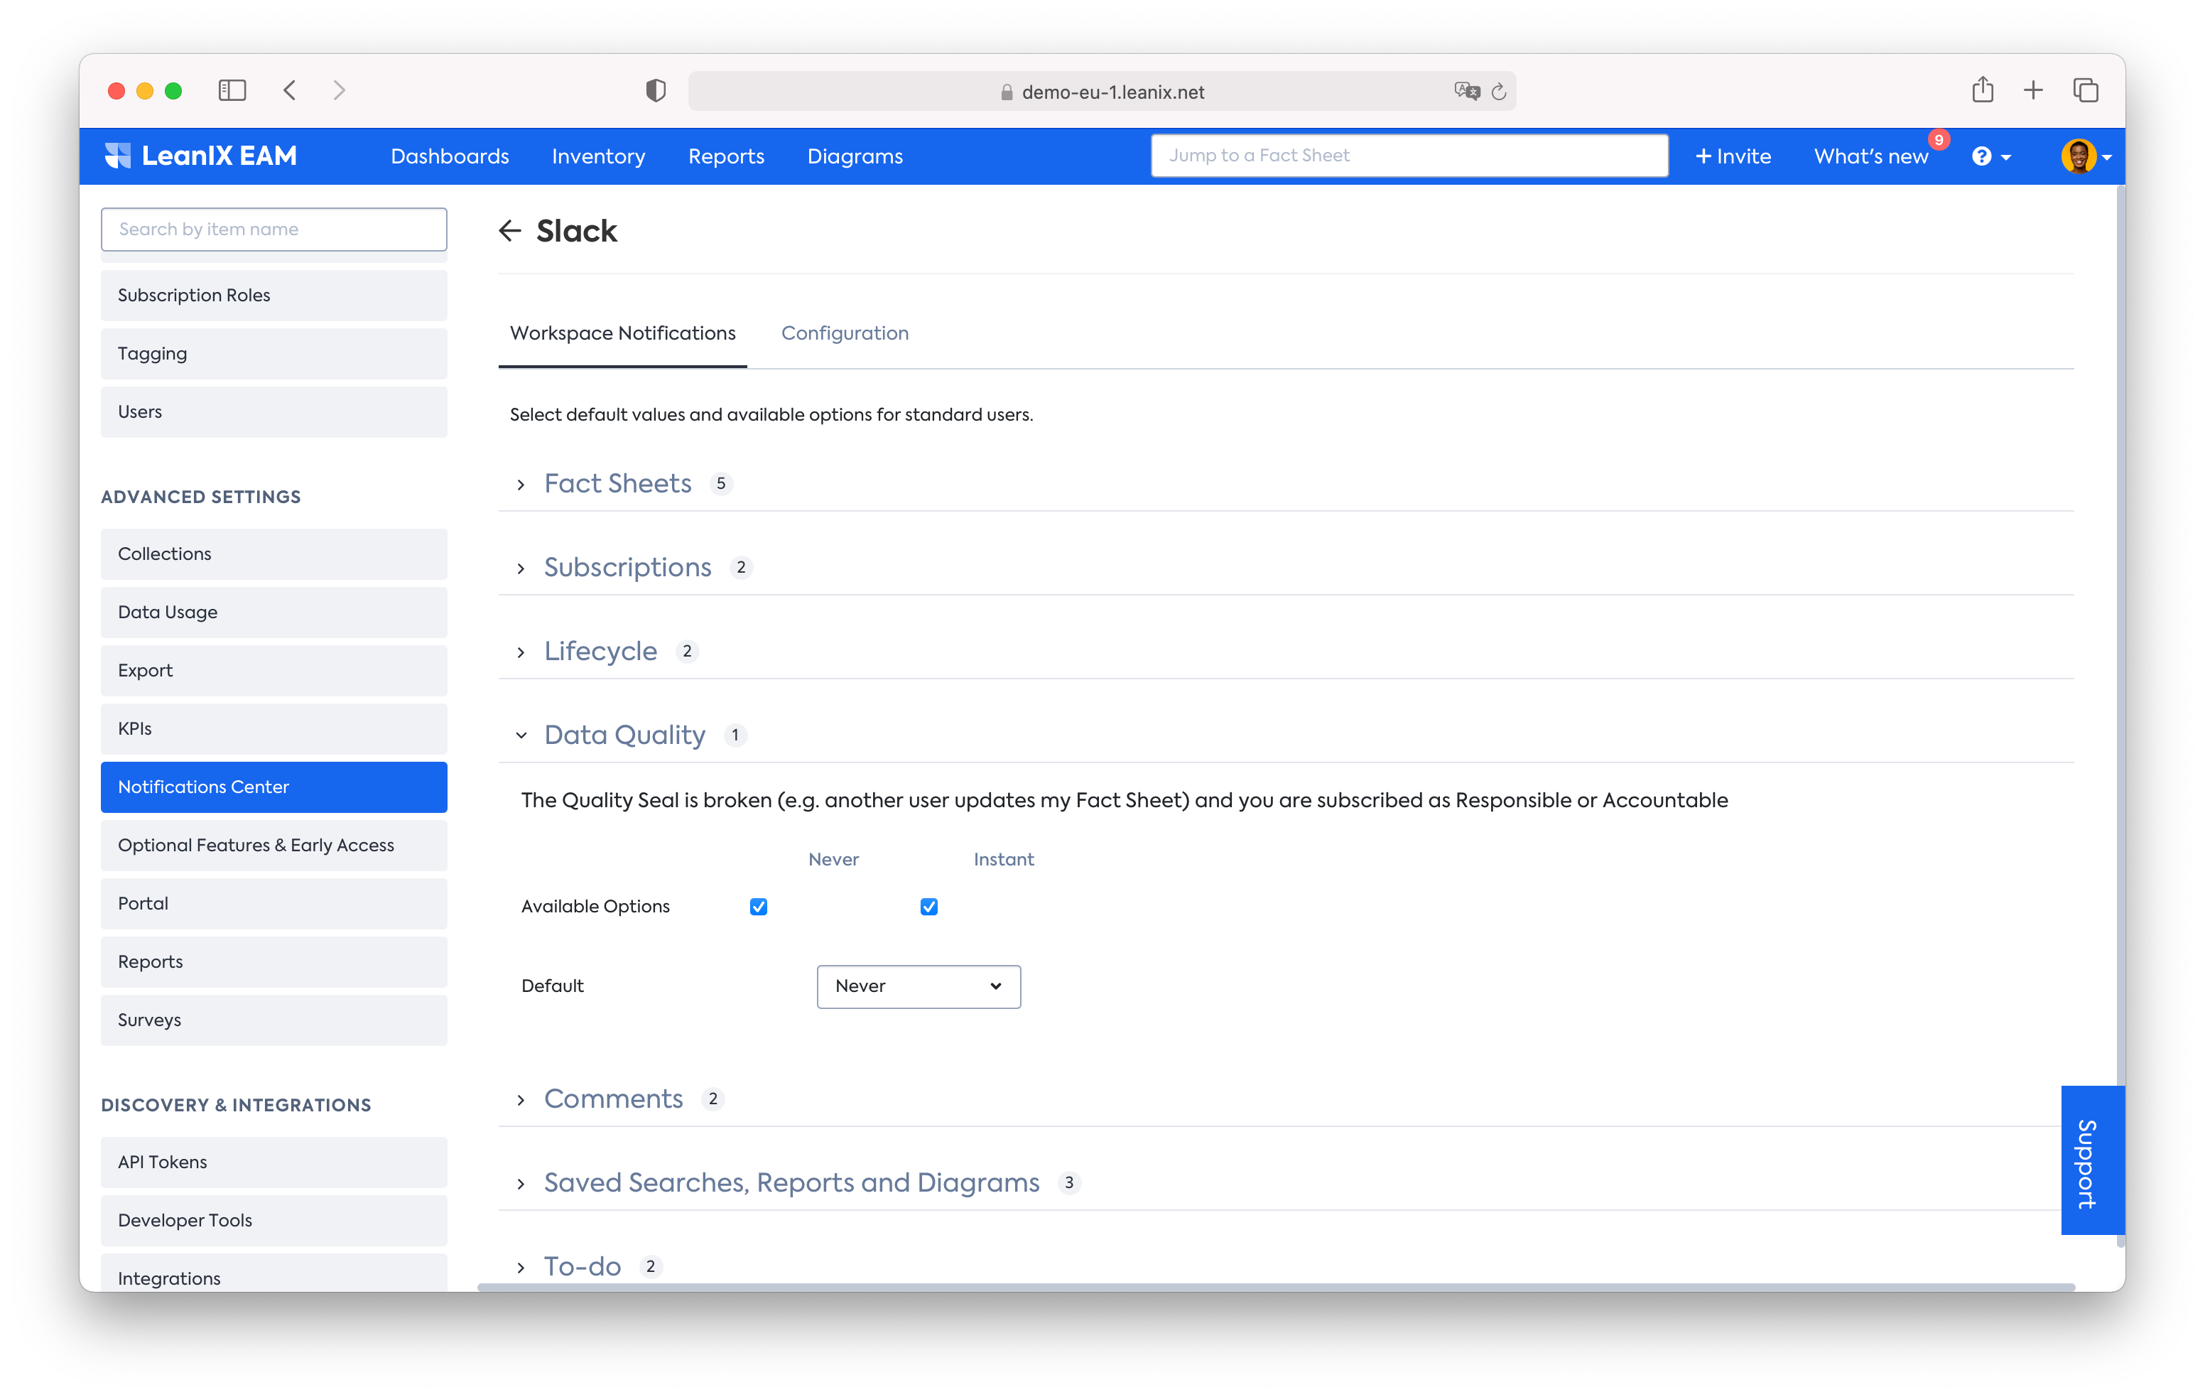Open Reports in the top navigation
This screenshot has width=2205, height=1397.
point(726,156)
